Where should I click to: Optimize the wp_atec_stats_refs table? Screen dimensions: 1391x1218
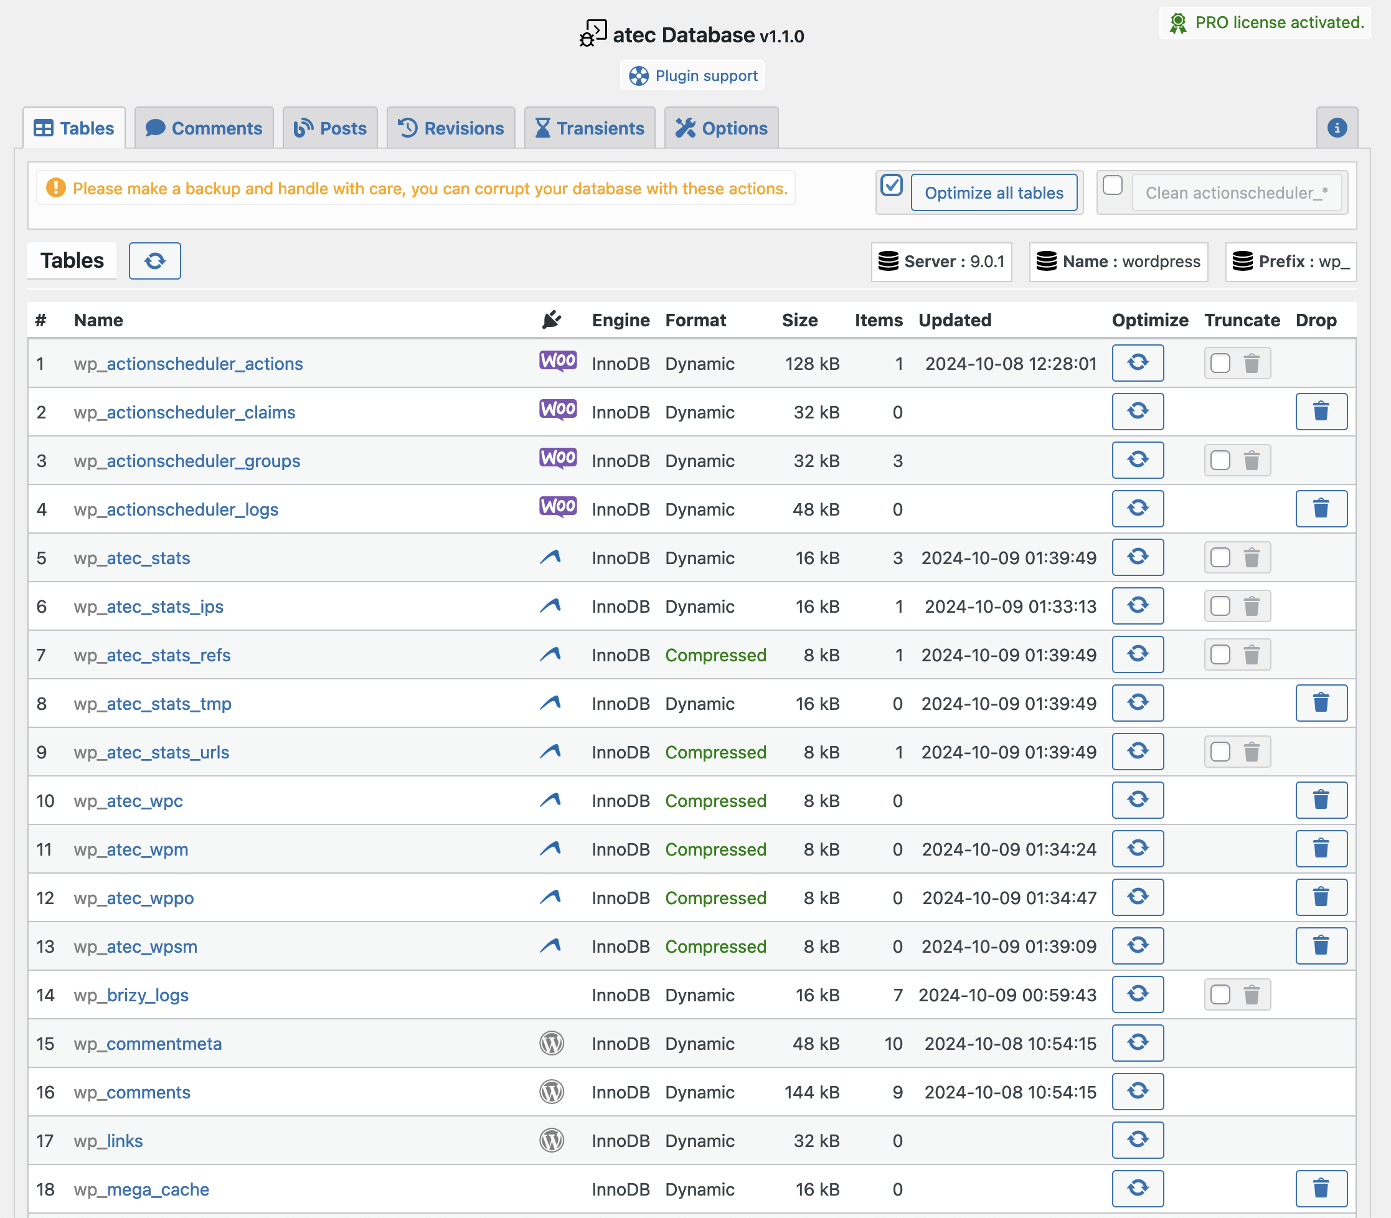[1138, 654]
